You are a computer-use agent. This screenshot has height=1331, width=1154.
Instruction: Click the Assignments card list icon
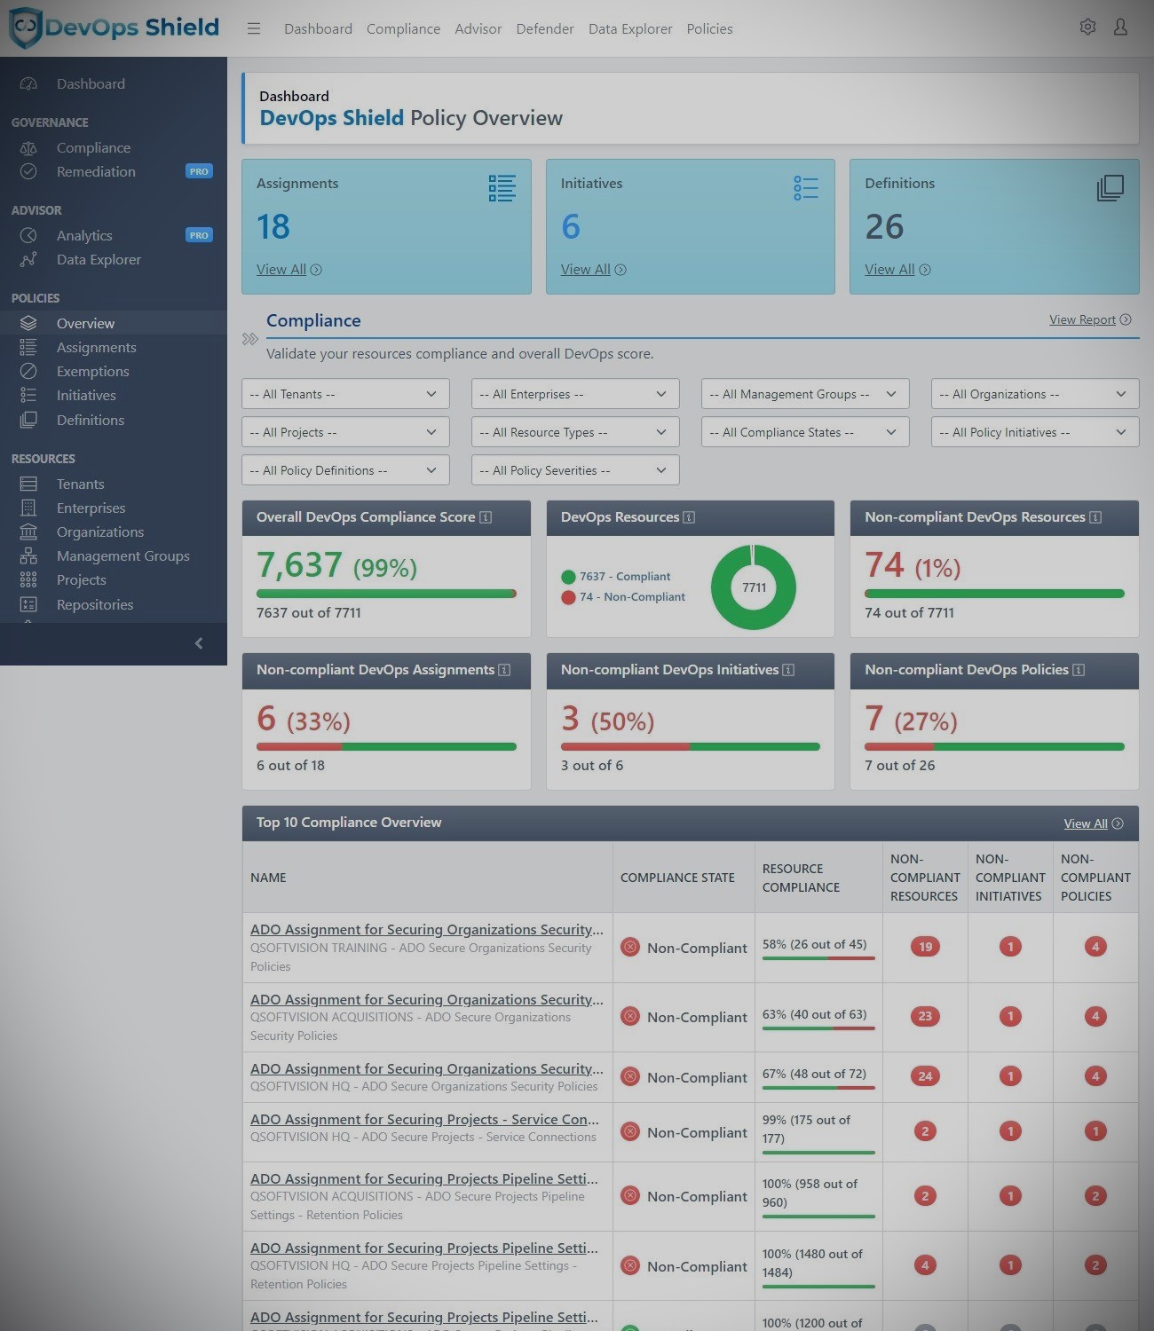click(502, 188)
